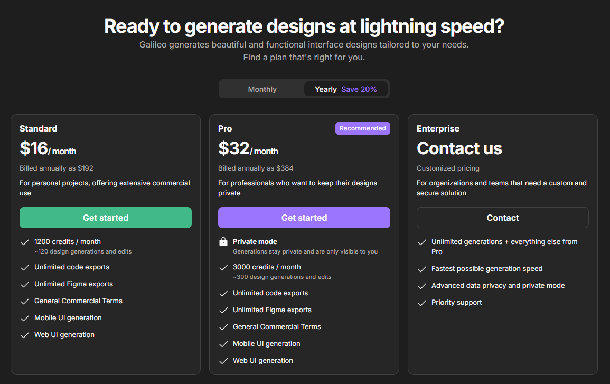Click the Save 20% label

click(x=359, y=89)
